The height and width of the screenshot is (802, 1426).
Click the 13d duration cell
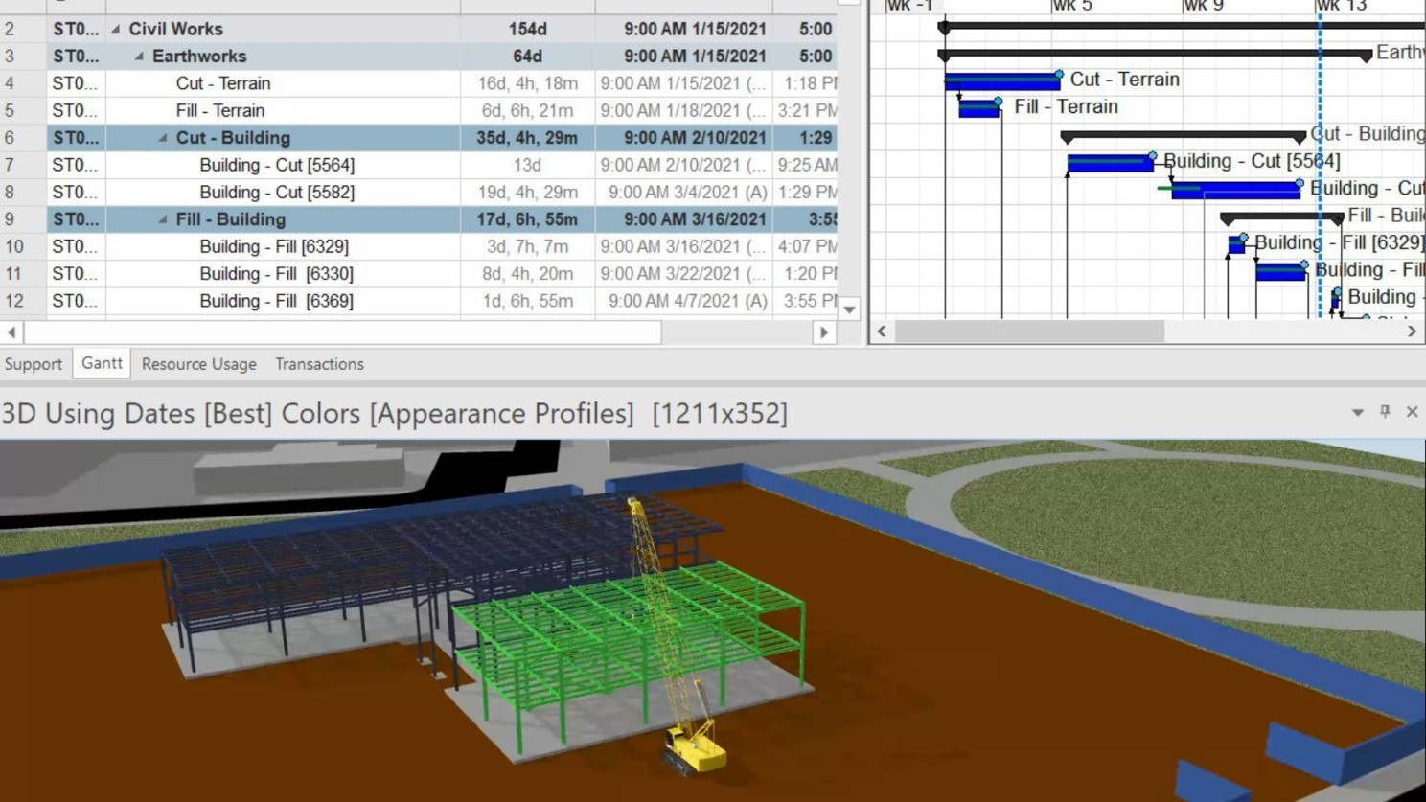tap(527, 165)
